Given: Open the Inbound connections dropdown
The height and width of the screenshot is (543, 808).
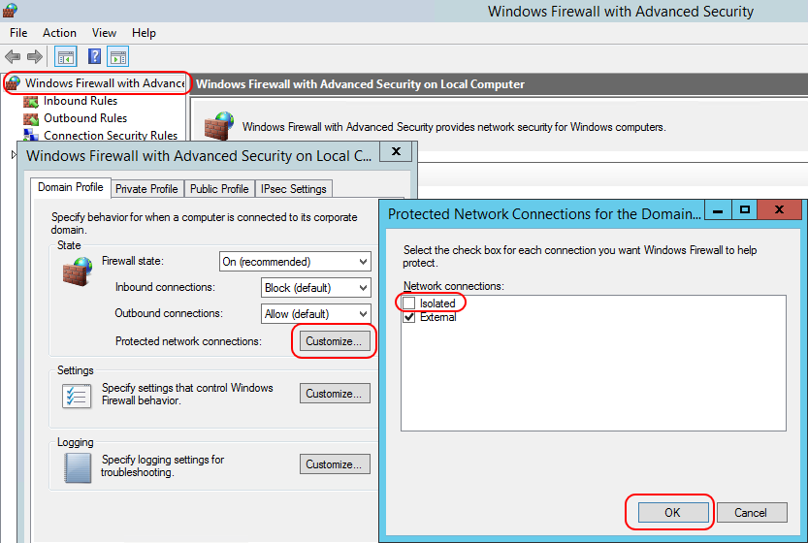Looking at the screenshot, I should 316,287.
